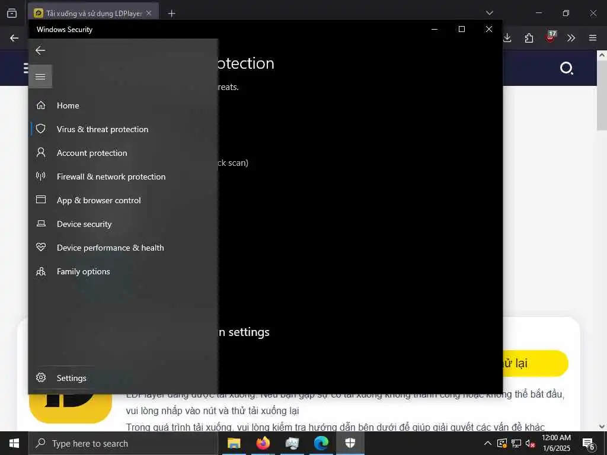The height and width of the screenshot is (455, 607).
Task: Click the browser page scrollbar thumb
Action: click(x=602, y=95)
